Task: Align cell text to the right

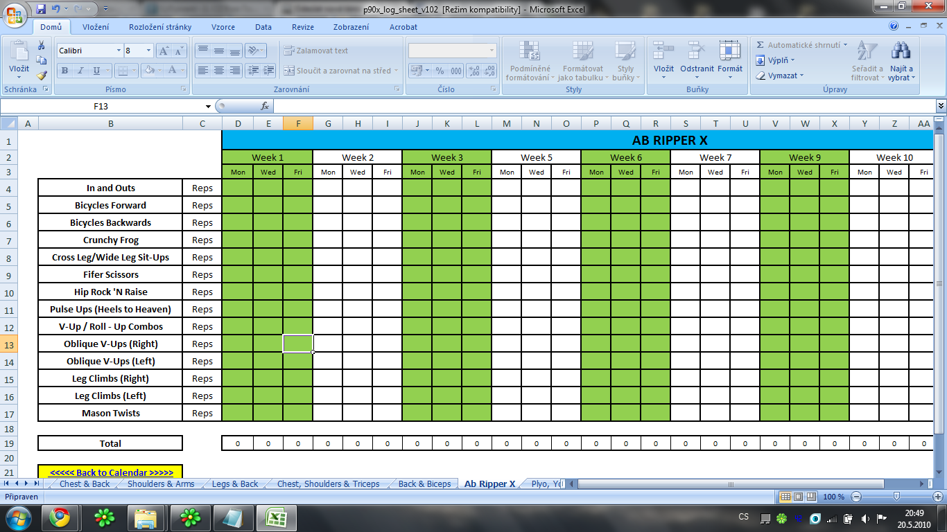Action: tap(234, 70)
